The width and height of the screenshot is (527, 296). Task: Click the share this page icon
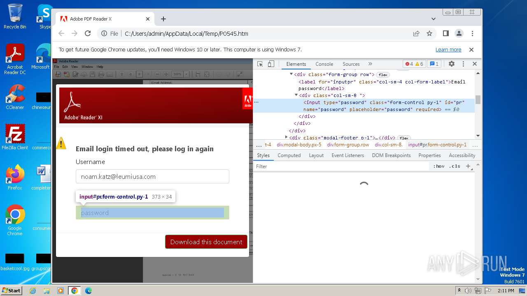point(416,34)
